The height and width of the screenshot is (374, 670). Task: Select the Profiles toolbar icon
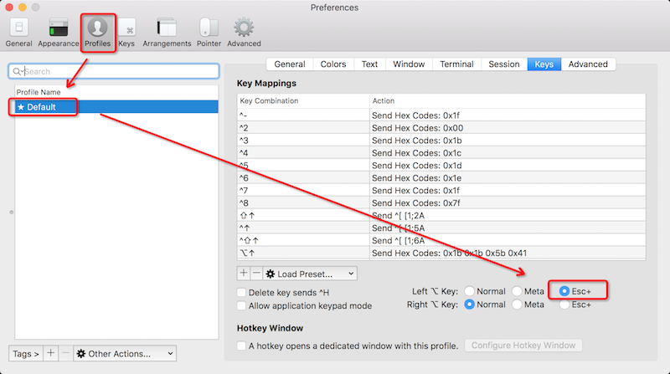coord(98,33)
